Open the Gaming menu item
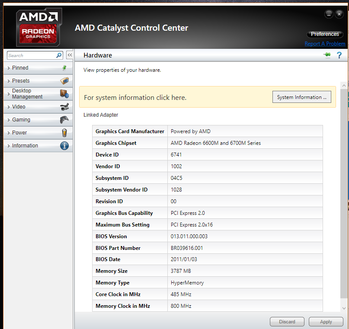This screenshot has height=329, width=349. 38,120
